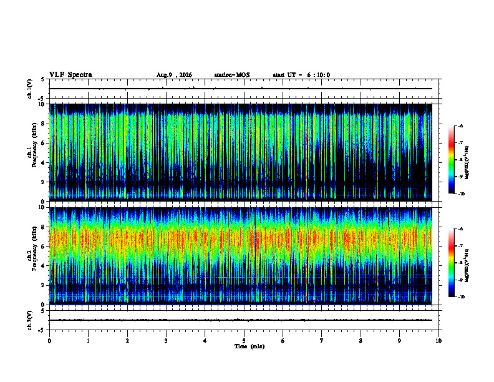Image resolution: width=494 pixels, height=382 pixels.
Task: Click the date text "Aug.9 , 2026"
Action: (x=174, y=75)
